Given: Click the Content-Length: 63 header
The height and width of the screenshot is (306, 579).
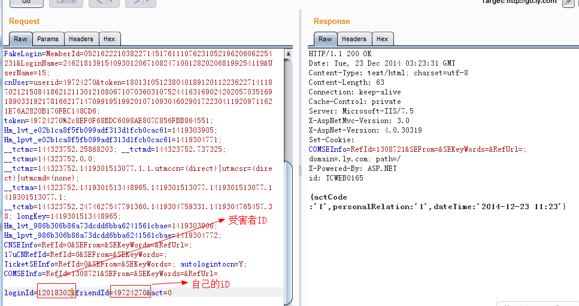Looking at the screenshot, I should pos(346,82).
